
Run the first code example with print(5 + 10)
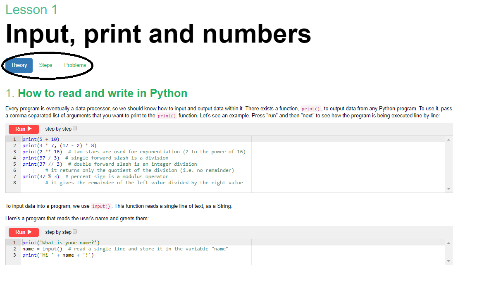[24, 129]
